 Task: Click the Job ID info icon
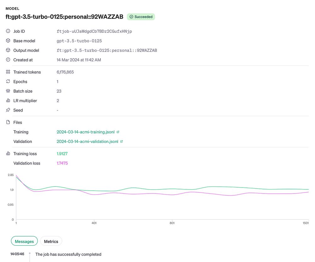point(8,31)
